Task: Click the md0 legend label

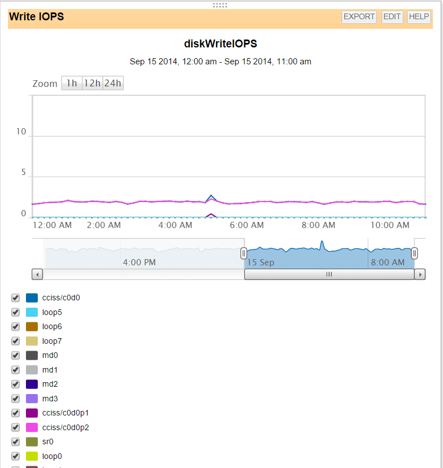Action: [x=50, y=356]
